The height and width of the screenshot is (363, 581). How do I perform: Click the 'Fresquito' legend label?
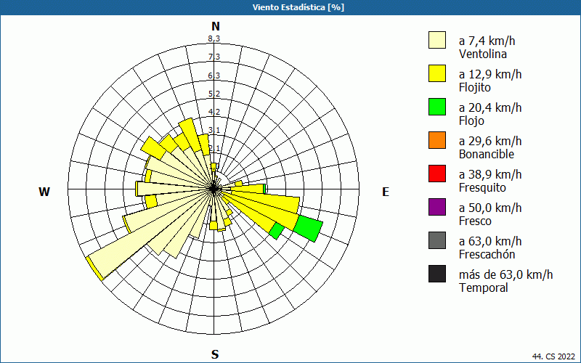click(x=482, y=187)
